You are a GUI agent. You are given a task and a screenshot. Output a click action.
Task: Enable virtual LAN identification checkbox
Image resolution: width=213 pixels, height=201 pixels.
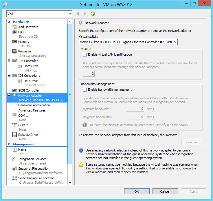coord(85,54)
